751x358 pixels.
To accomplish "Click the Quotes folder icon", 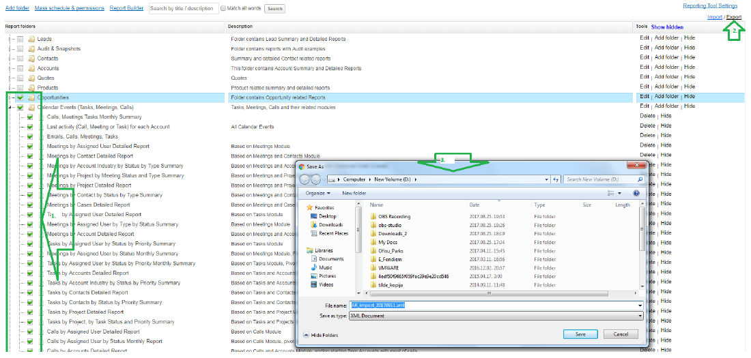I will pos(31,78).
